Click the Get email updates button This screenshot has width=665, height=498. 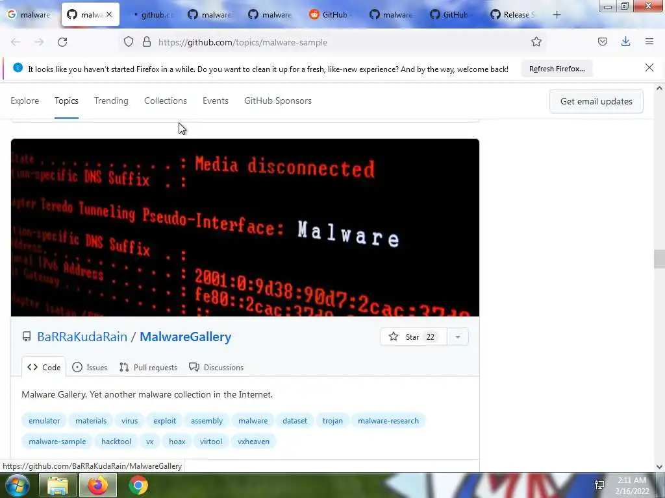[x=596, y=101]
